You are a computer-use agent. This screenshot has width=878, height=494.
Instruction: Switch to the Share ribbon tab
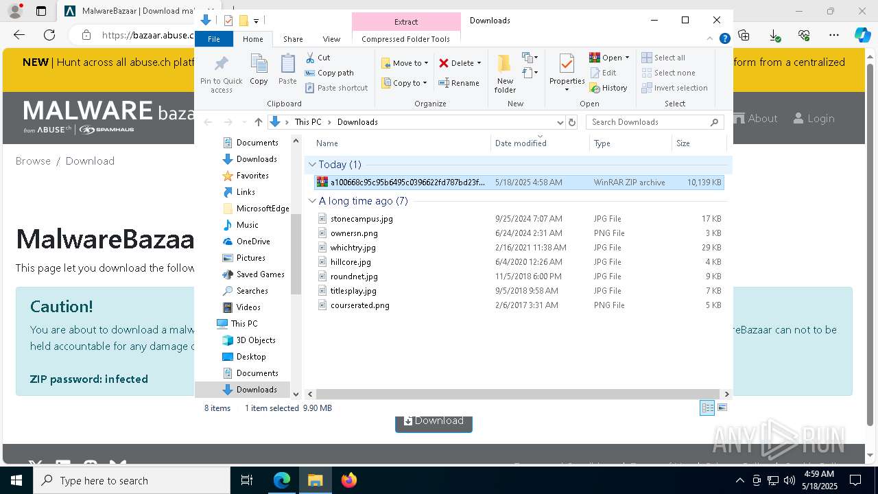click(x=293, y=39)
